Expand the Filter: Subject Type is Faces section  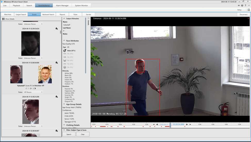pos(64,130)
